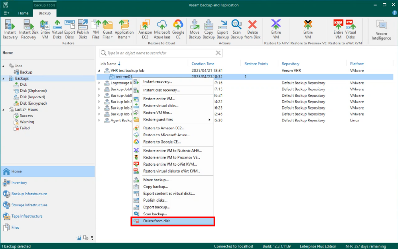Open the Inventory view

pos(48,183)
